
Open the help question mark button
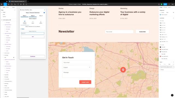click(172, 95)
